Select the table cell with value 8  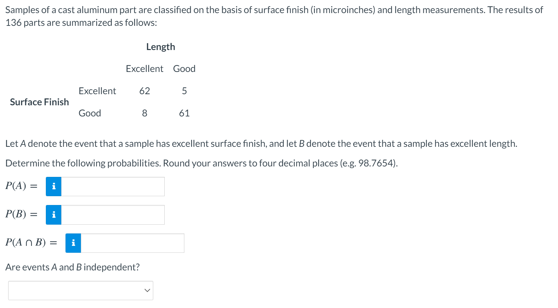(145, 113)
